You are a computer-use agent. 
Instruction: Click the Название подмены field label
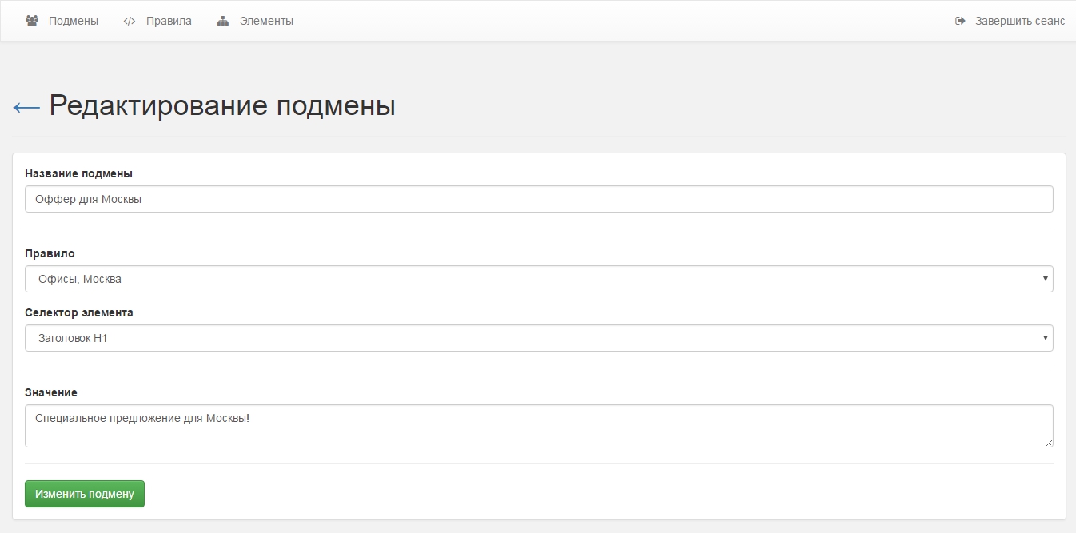[x=78, y=173]
